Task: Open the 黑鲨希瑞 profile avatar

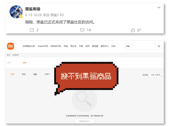Action: 16,12
